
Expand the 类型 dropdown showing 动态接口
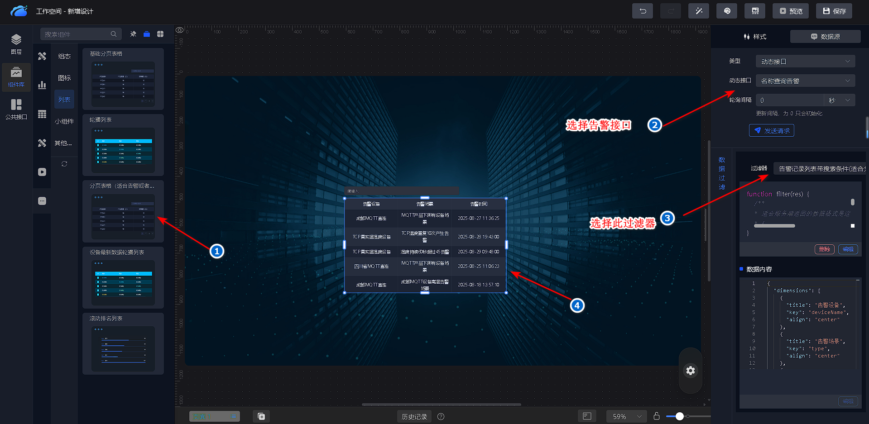coord(805,61)
